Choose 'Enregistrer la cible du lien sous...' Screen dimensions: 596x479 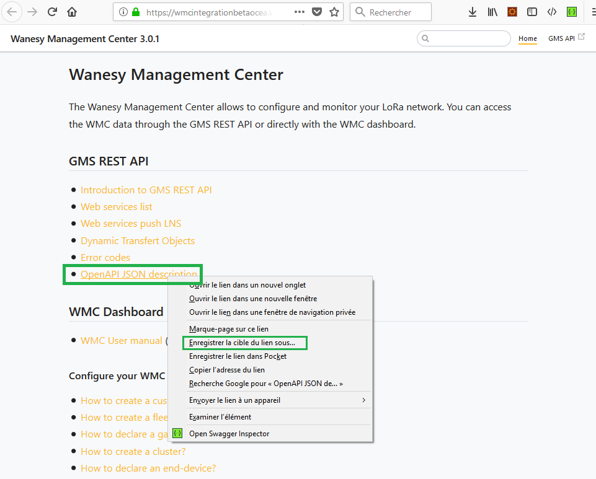click(246, 343)
